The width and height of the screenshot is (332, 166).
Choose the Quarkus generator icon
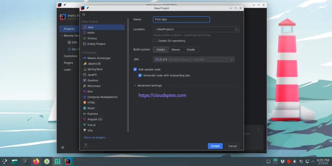click(x=85, y=80)
